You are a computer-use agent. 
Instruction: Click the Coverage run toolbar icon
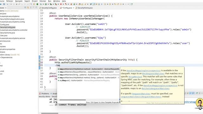(51, 4)
